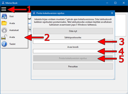Click the yellow folder Avata icon
128x94 pixels.
pyautogui.click(x=4, y=23)
